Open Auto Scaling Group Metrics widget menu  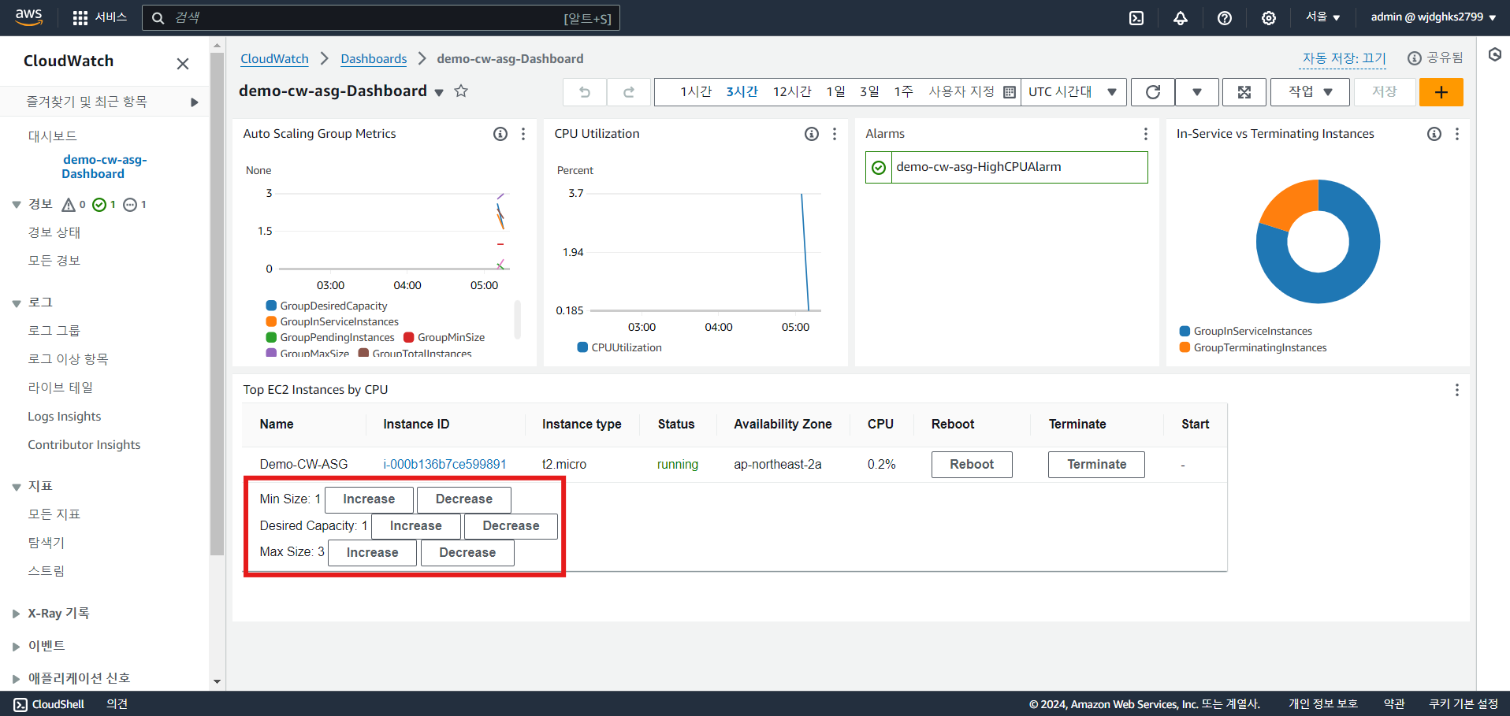[523, 134]
